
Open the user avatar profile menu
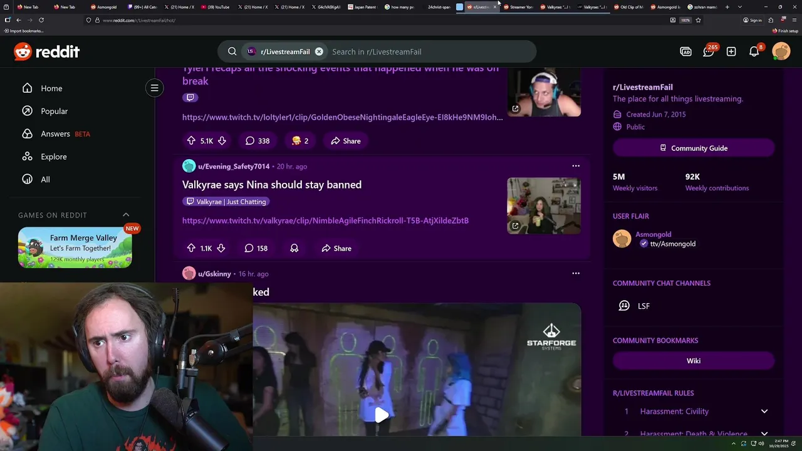tap(781, 51)
